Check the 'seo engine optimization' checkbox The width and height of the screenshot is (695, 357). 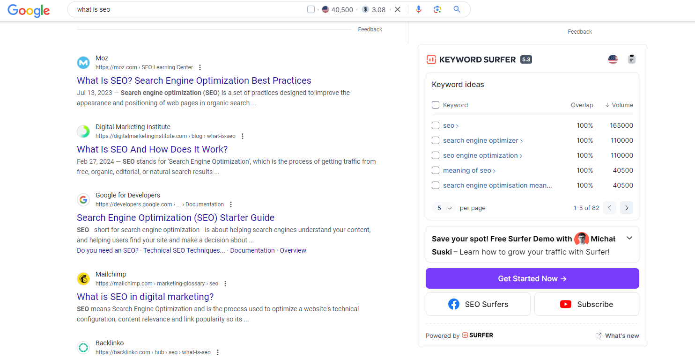click(x=436, y=155)
